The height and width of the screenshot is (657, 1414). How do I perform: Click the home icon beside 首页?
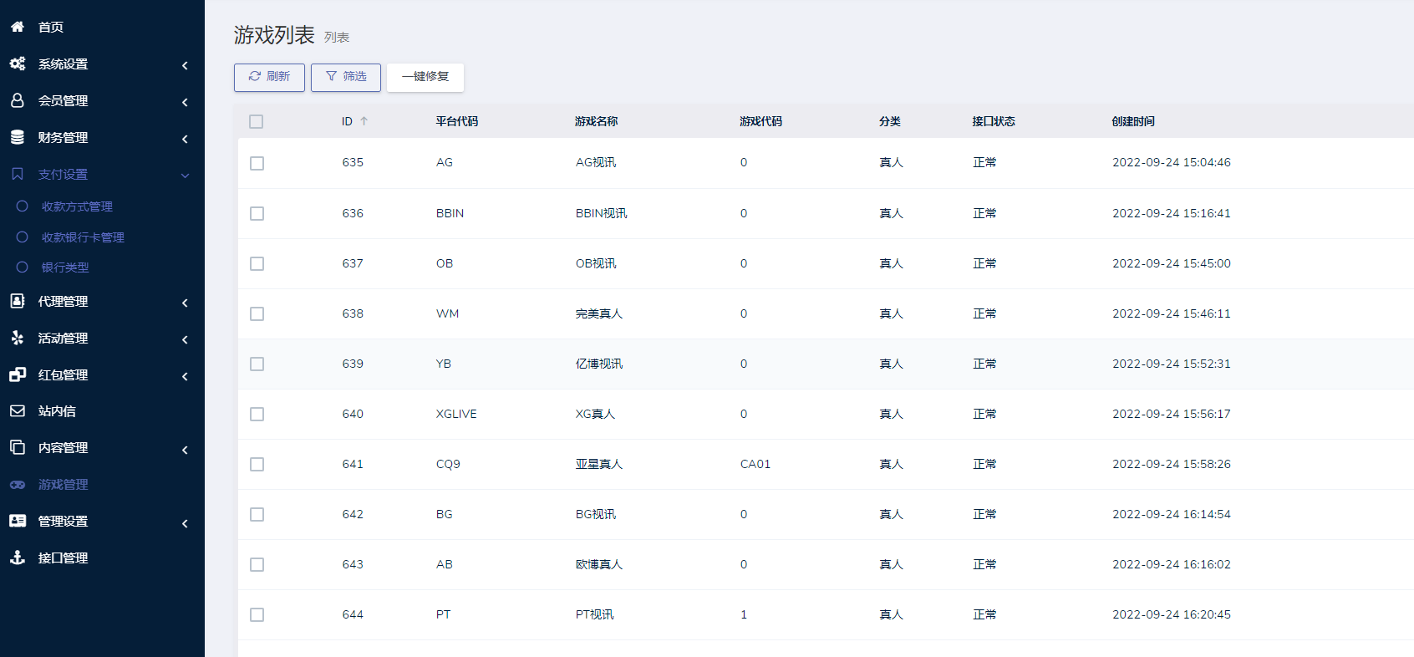(17, 27)
